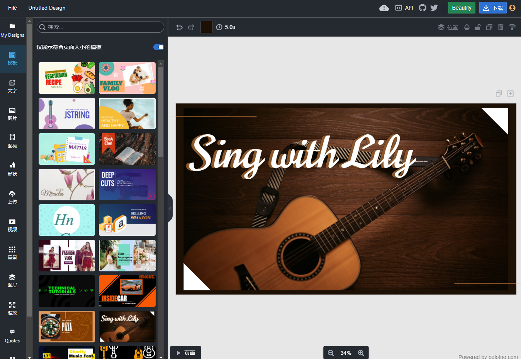Toggle 仅展示符合页面大小的模板 switch

tap(159, 47)
